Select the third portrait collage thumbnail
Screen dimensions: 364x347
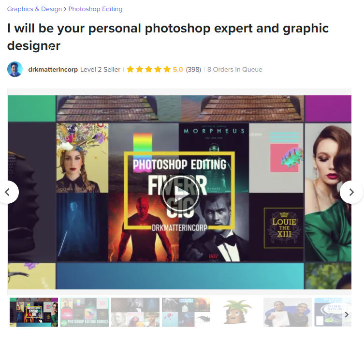[x=135, y=312]
